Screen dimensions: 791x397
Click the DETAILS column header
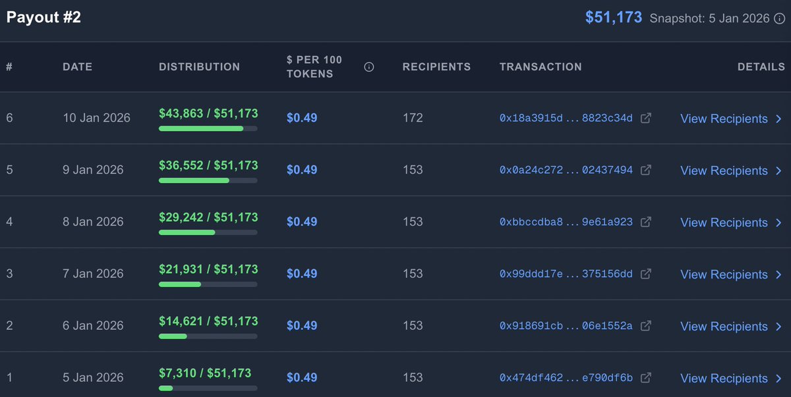click(761, 66)
